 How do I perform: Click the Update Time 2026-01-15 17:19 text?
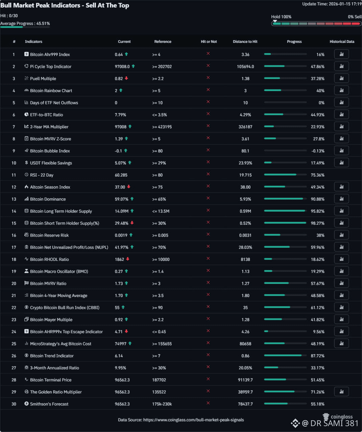(x=332, y=4)
